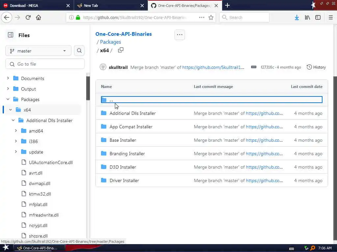This screenshot has width=337, height=252.
Task: Go to browser home page
Action: pyautogui.click(x=39, y=17)
